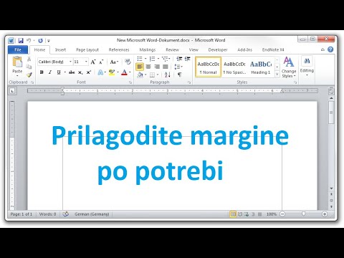Click the Redo icon in title bar
Screen dimensions: 344x258
pos(40,41)
